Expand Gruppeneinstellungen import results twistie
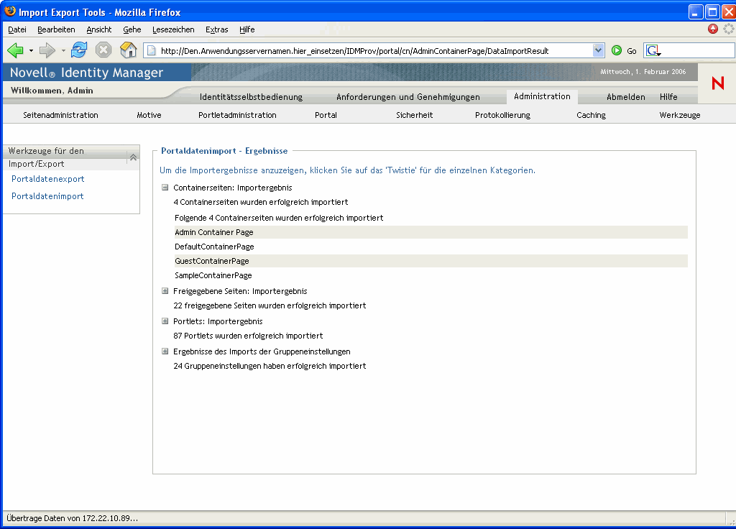 165,351
